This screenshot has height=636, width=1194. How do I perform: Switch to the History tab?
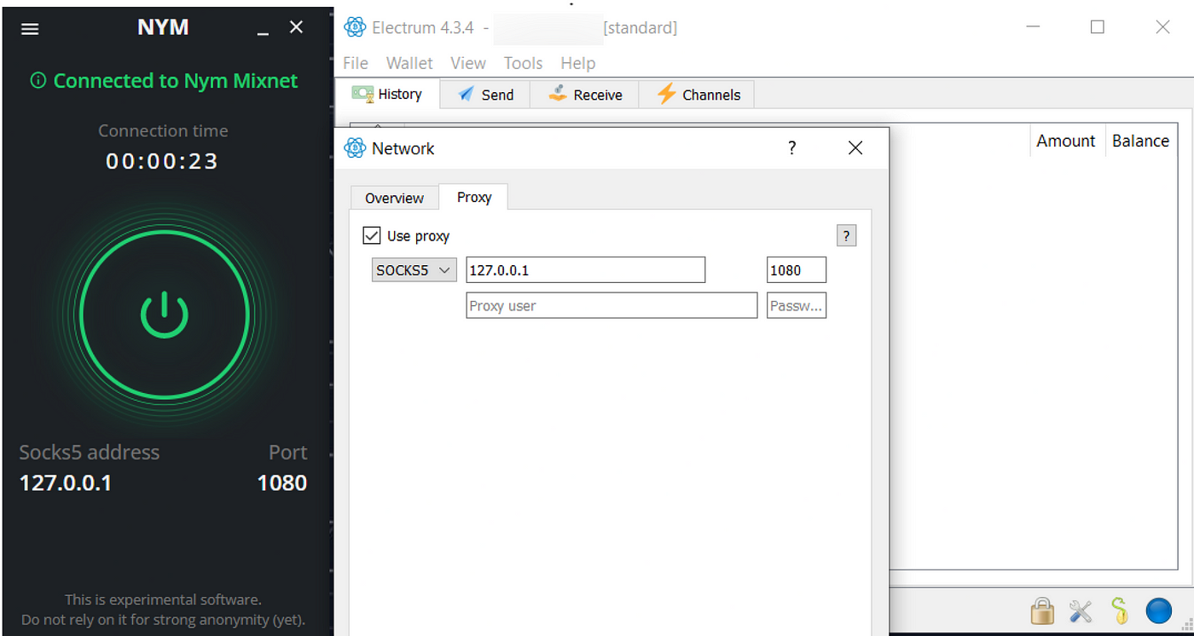pos(388,94)
